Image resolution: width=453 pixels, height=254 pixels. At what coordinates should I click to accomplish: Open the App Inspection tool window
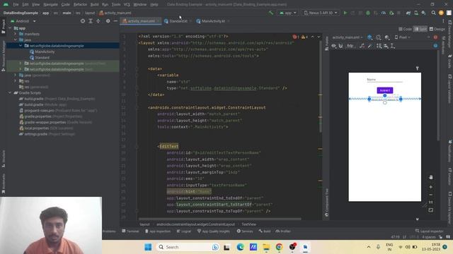coord(158,231)
